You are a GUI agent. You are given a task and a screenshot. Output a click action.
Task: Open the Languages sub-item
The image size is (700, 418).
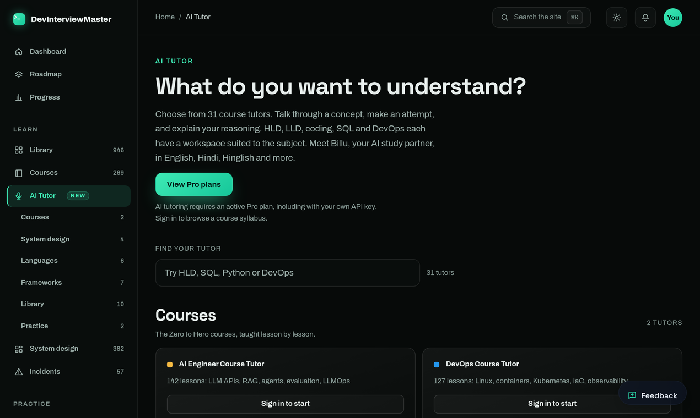point(72,261)
